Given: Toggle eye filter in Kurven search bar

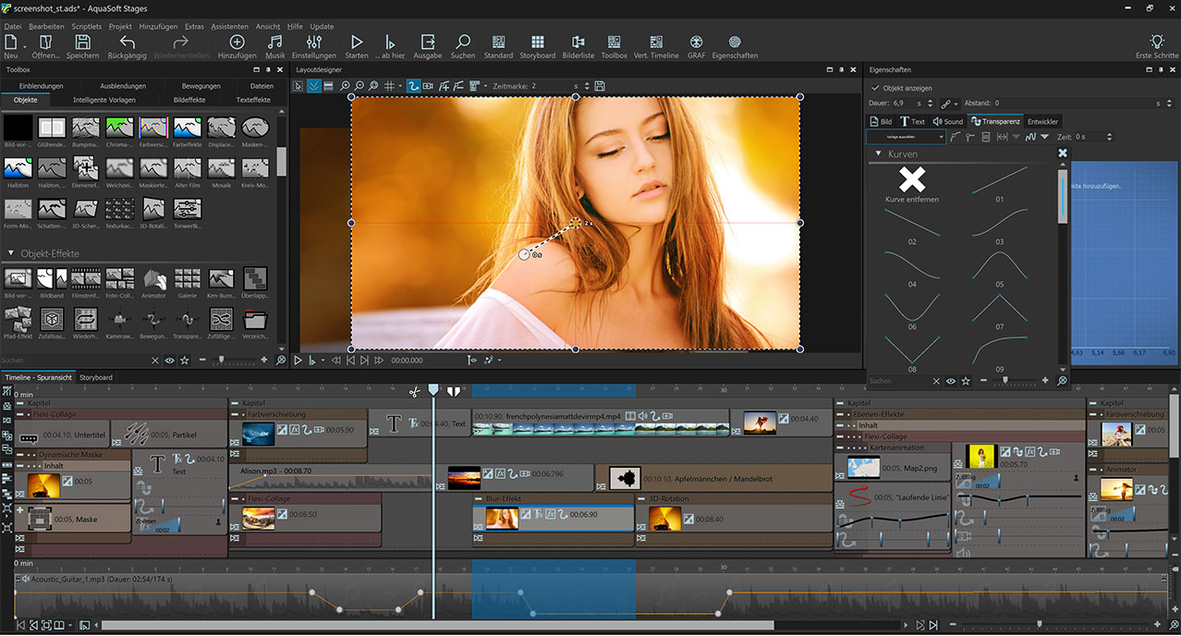Looking at the screenshot, I should point(951,381).
